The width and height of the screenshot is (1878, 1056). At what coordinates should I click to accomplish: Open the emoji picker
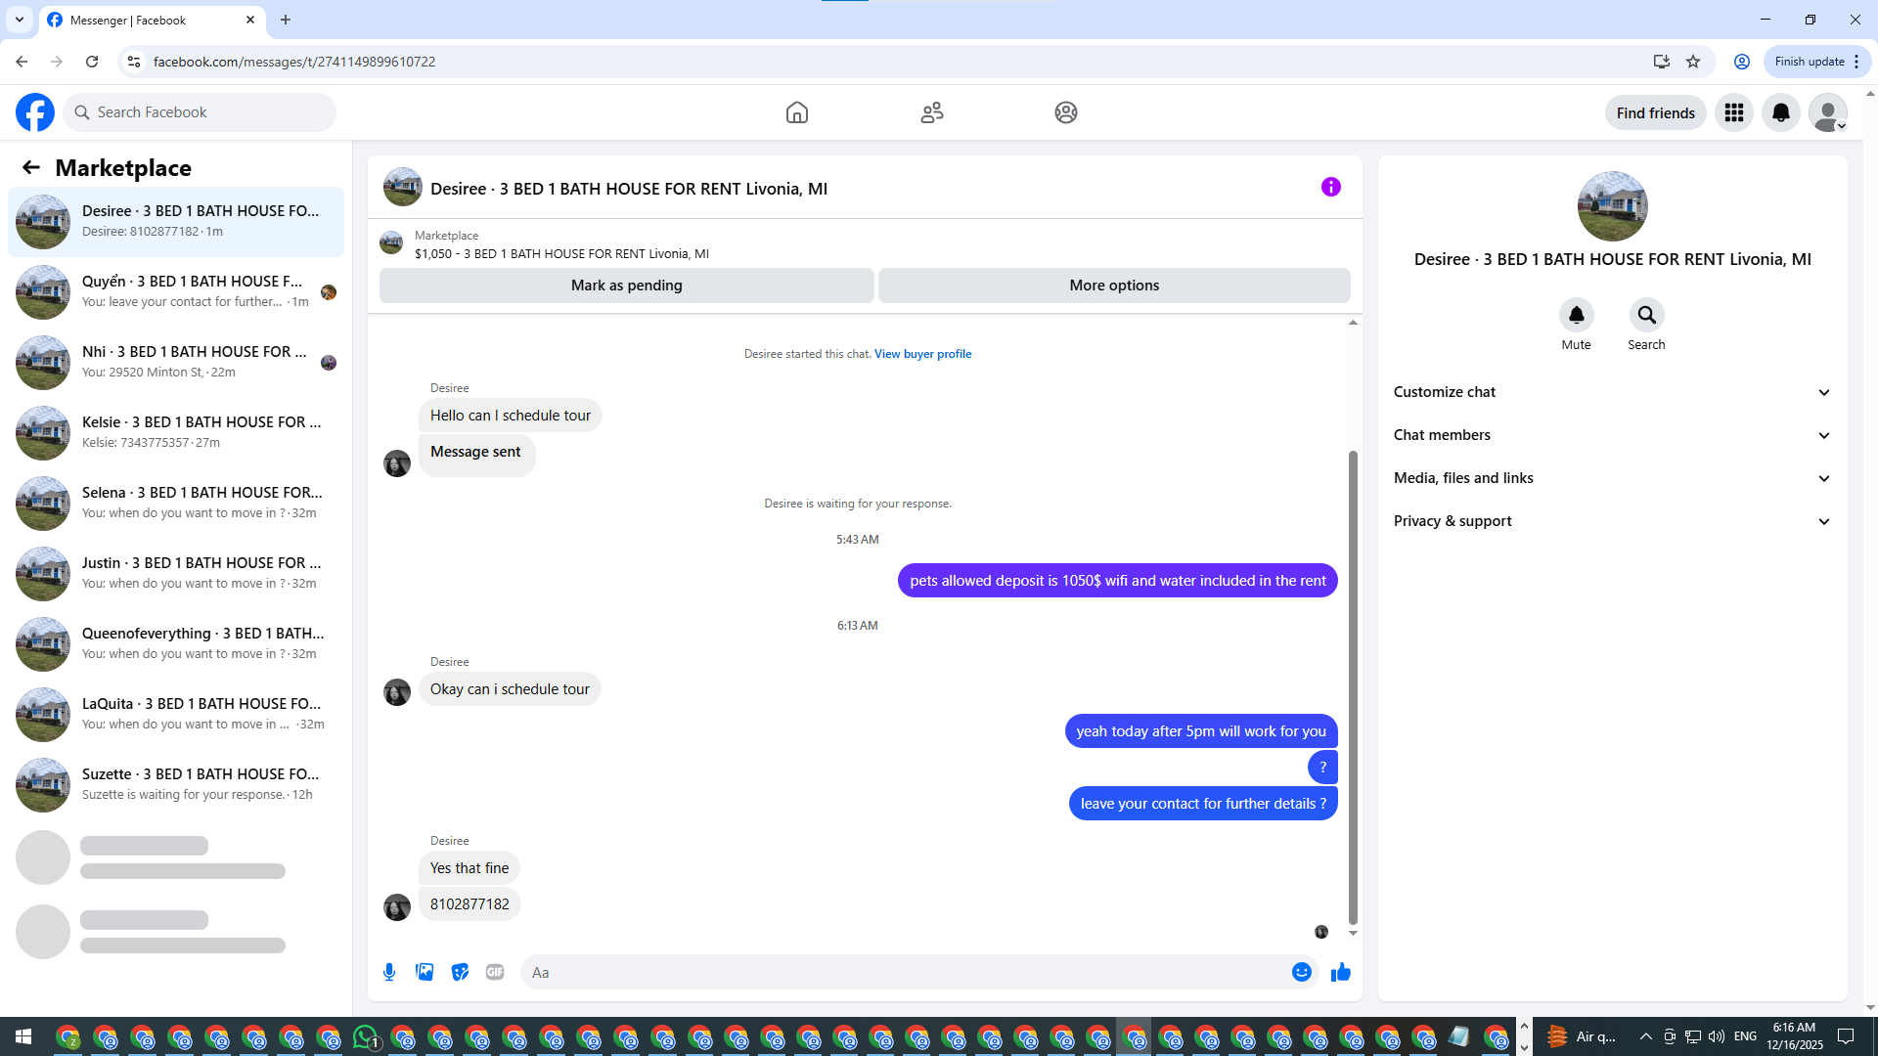(x=1302, y=972)
